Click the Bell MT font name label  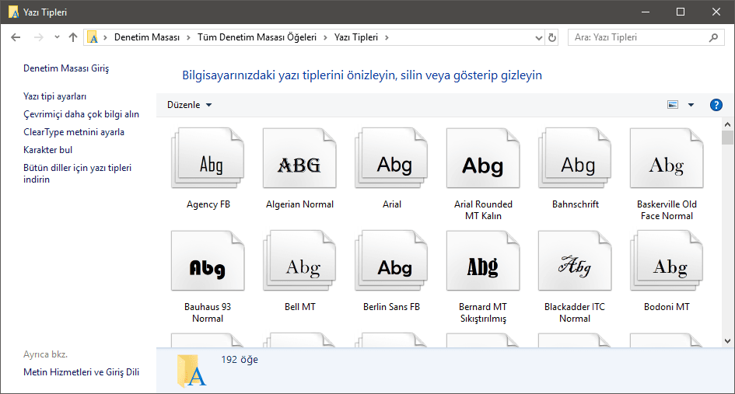pyautogui.click(x=300, y=307)
